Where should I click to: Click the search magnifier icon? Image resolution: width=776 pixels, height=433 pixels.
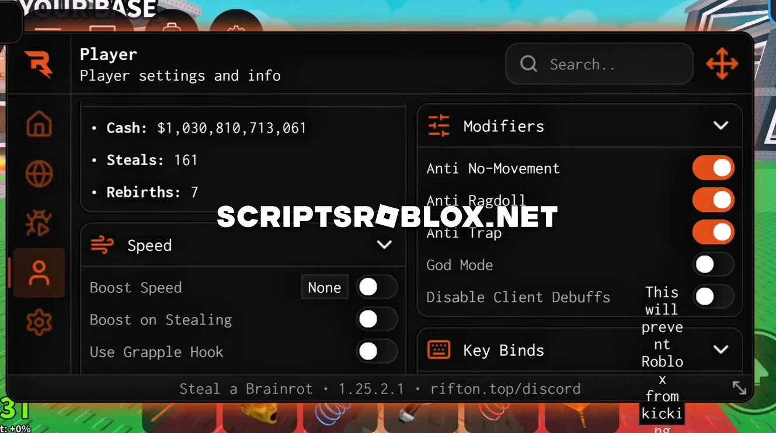click(528, 64)
